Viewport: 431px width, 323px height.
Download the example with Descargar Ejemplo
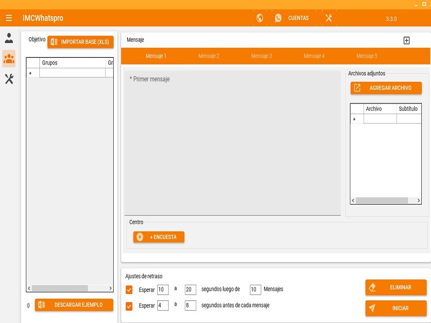74,305
